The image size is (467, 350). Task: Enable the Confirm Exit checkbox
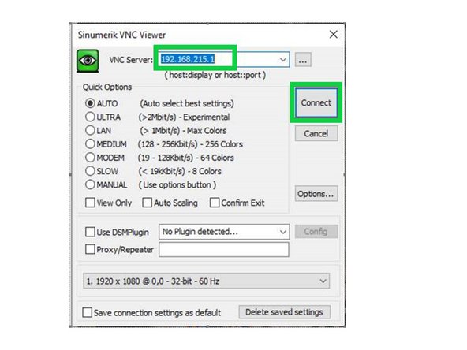215,203
